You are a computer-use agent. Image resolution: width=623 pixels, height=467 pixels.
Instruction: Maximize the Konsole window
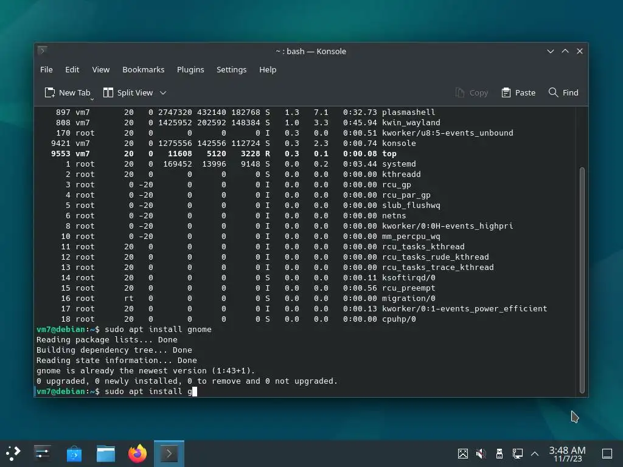(x=565, y=51)
